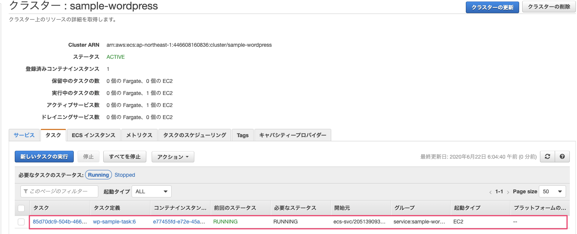Image resolution: width=577 pixels, height=234 pixels.
Task: Open the アクション dropdown menu
Action: 173,157
